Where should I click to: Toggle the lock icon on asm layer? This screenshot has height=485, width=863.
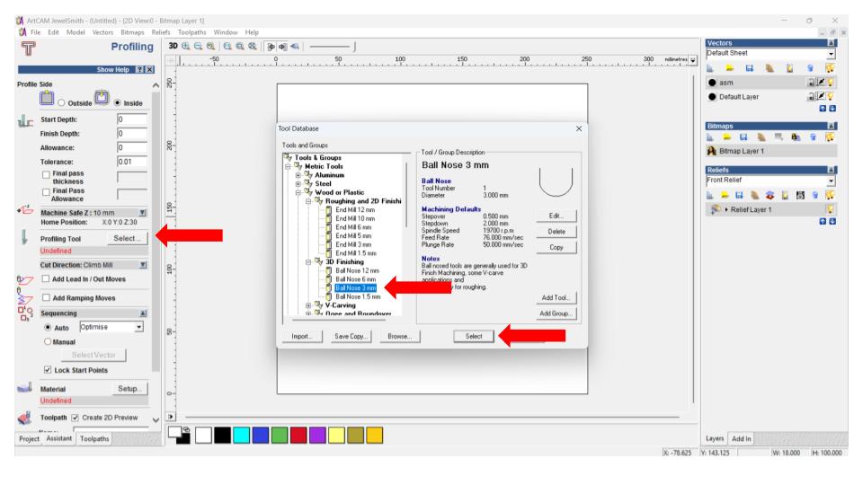pyautogui.click(x=811, y=83)
